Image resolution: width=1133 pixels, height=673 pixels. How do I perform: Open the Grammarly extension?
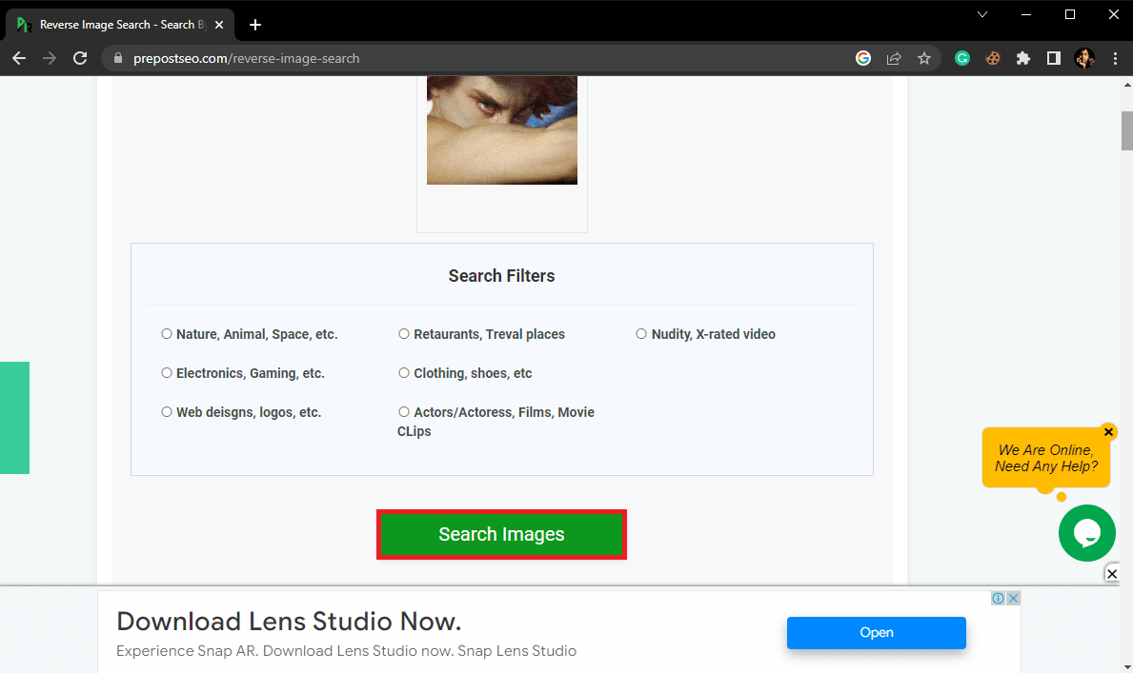point(961,58)
